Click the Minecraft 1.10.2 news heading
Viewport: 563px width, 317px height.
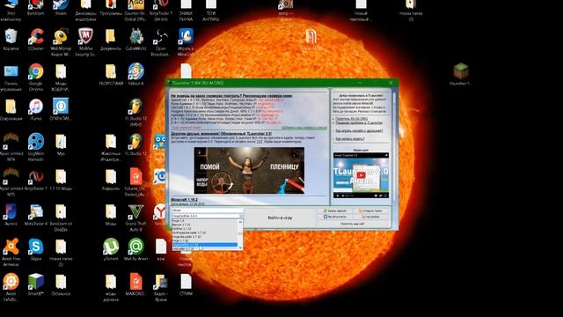point(184,200)
